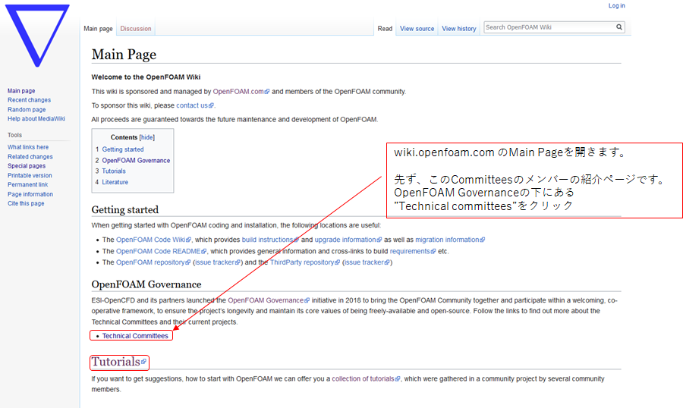Screen dimensions: 683x408
Task: Click the Technical Committees link
Action: tap(135, 336)
